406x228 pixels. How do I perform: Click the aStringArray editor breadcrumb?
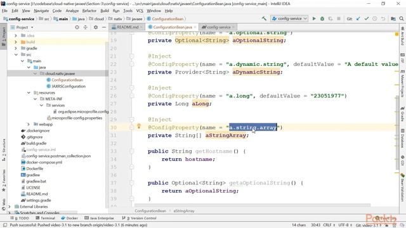[184, 211]
